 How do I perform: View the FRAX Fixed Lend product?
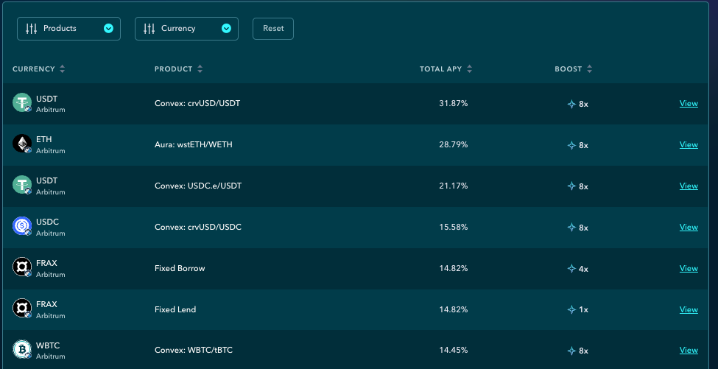coord(689,309)
